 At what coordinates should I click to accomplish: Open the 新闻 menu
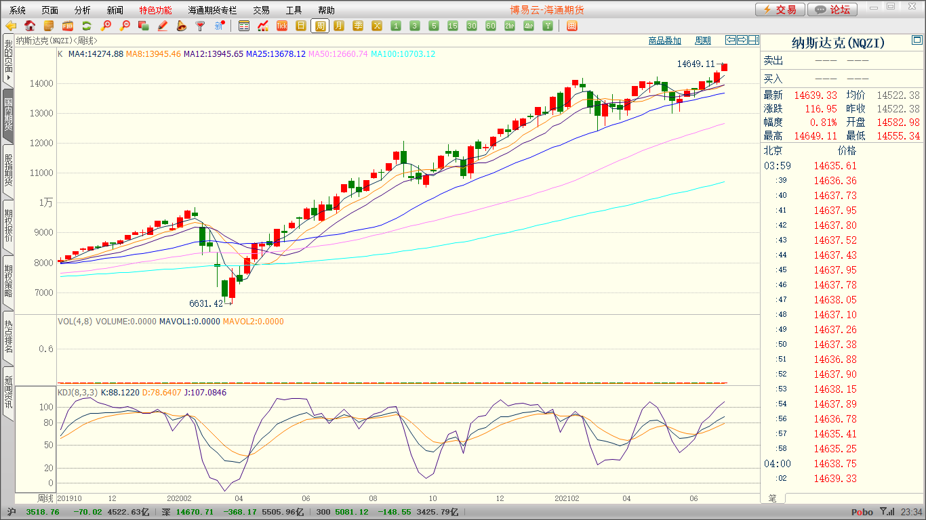point(115,10)
